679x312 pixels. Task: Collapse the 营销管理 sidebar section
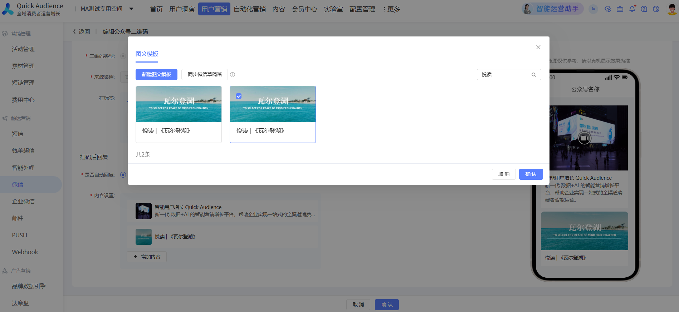point(21,34)
